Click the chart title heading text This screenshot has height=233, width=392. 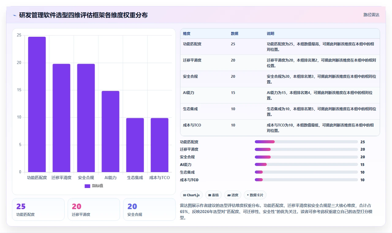(83, 15)
